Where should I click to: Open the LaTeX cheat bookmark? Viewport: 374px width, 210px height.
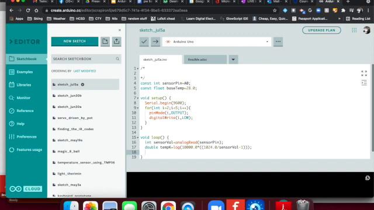(x=163, y=19)
